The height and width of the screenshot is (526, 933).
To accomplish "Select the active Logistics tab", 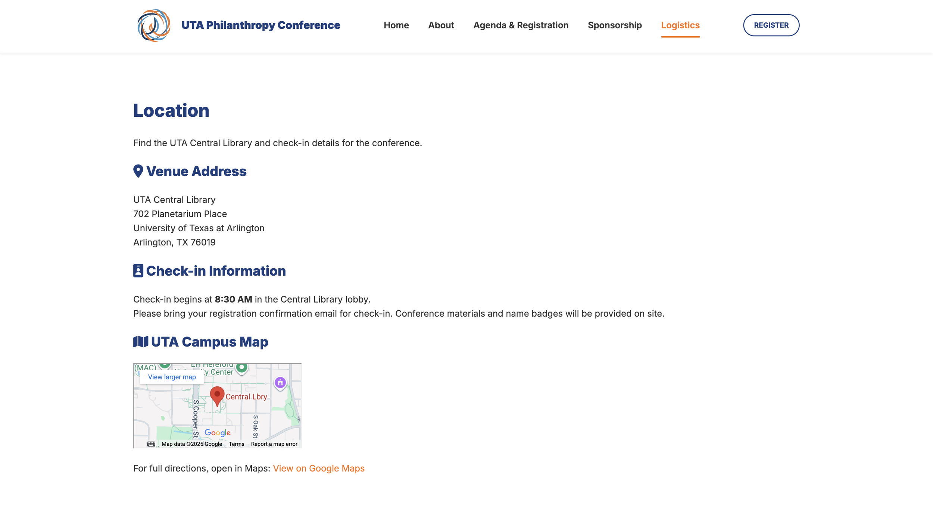I will pyautogui.click(x=680, y=25).
